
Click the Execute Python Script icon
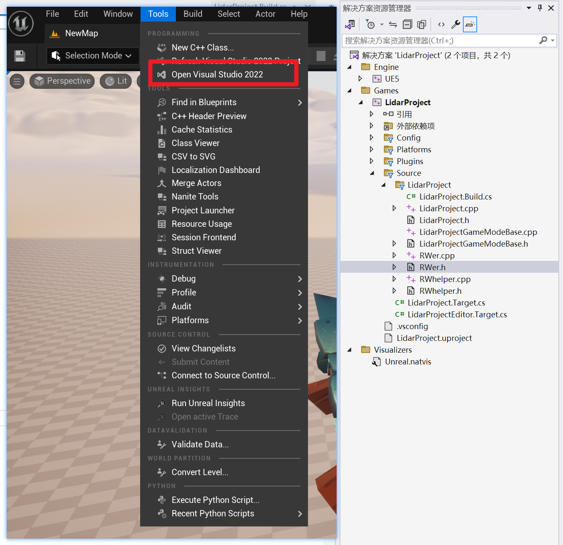[x=162, y=500]
